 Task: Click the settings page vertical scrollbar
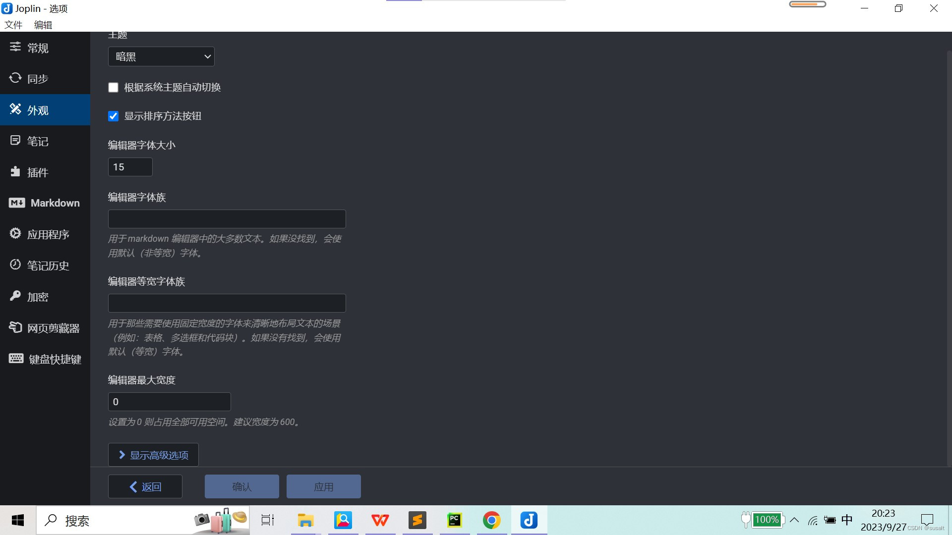(949, 258)
